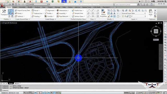Switch to the ISO A1 layout tab
The image size is (167, 94).
pos(17,83)
